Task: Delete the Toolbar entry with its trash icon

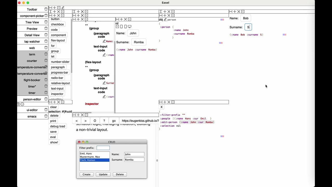Action: tap(46, 9)
